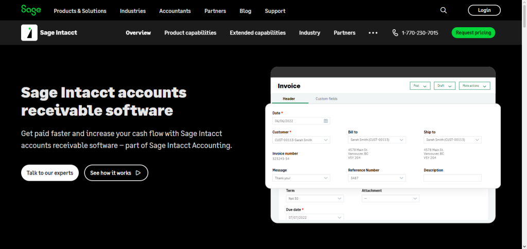The height and width of the screenshot is (249, 527).
Task: Open the Reference Number dropdown 3487
Action: (377, 178)
